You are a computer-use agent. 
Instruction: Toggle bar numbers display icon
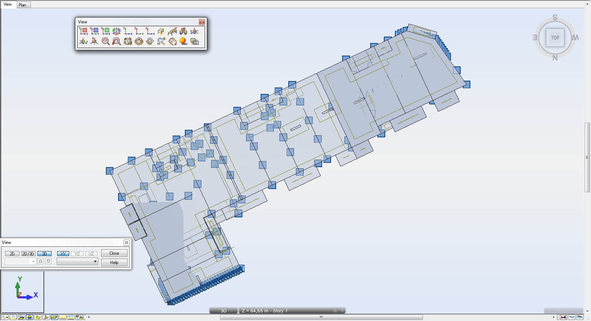[13, 317]
